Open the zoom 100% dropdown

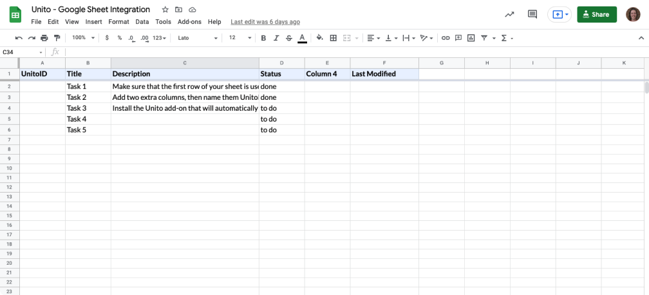(x=83, y=38)
